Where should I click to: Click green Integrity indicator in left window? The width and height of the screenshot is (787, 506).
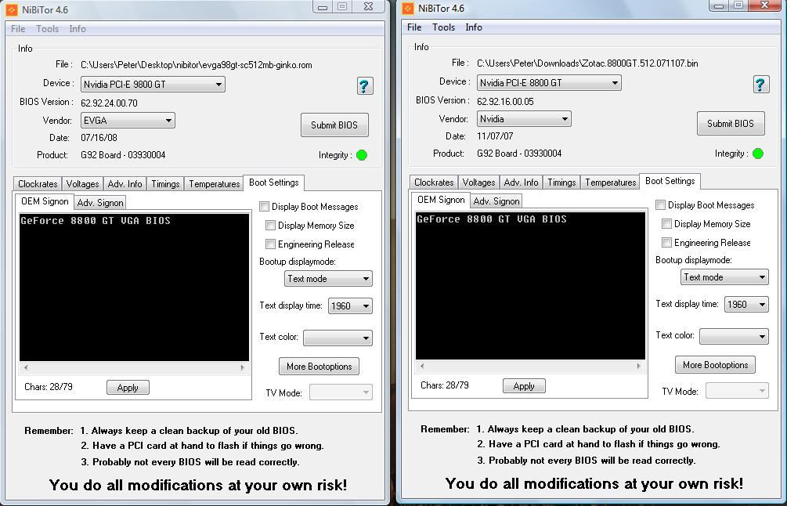(x=361, y=155)
